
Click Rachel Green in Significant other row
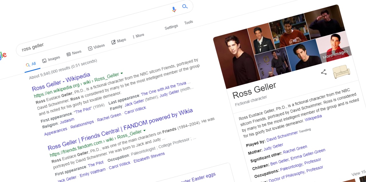295,149
